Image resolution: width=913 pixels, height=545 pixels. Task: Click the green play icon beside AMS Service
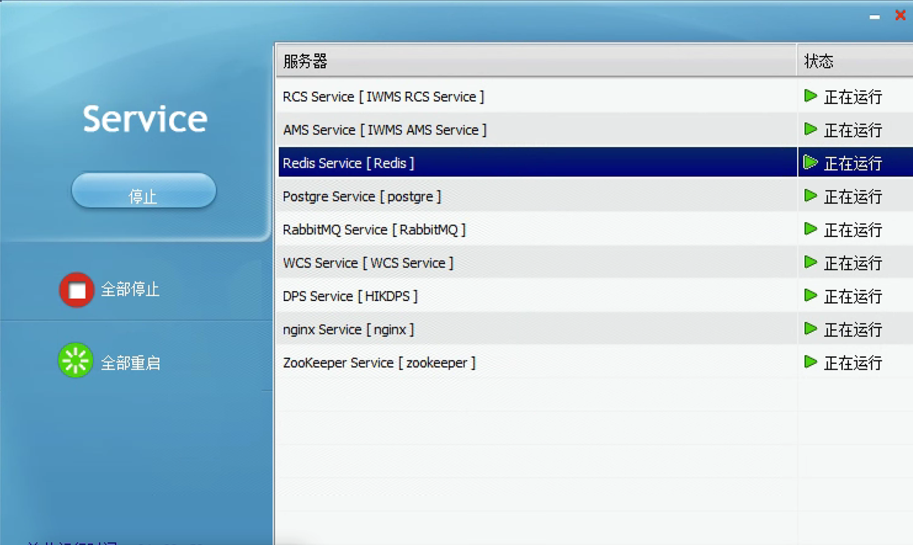[x=810, y=129]
